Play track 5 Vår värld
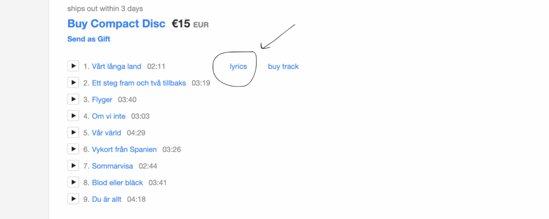 73,132
